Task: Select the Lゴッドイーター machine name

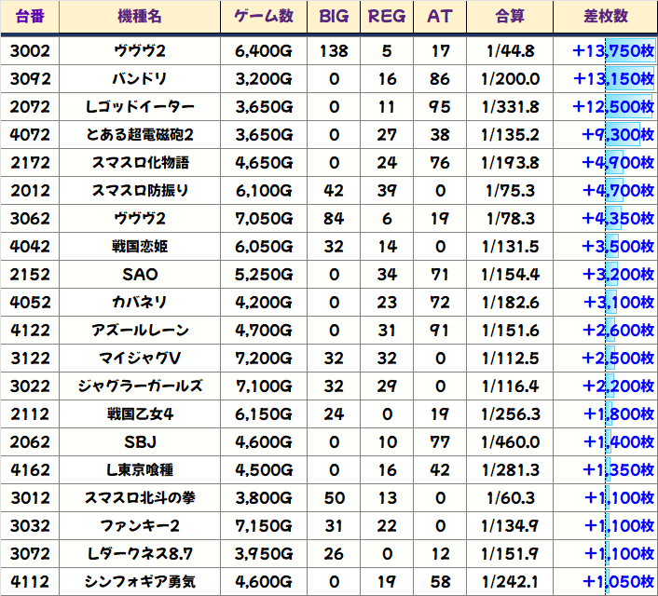Action: click(143, 107)
